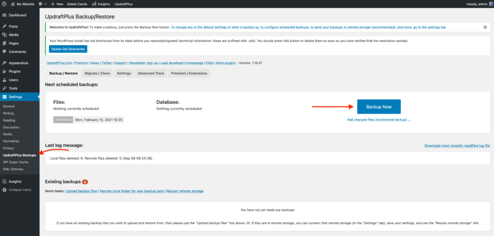Viewport: 494px width, 236px height.
Task: Open Comments using the speech bubble icon
Action: click(x=4, y=52)
